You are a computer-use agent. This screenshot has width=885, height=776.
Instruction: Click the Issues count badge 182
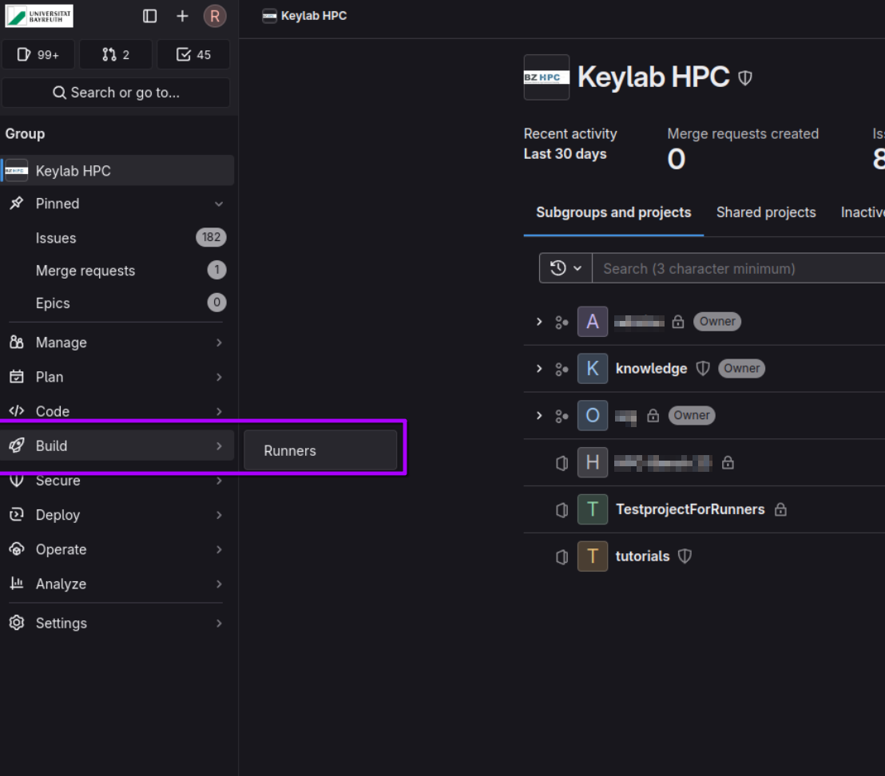[x=211, y=237]
